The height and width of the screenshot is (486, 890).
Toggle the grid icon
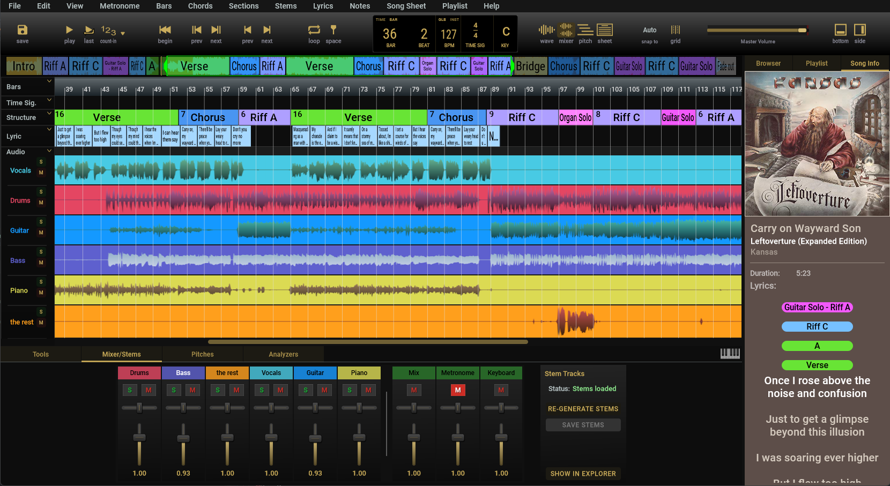click(x=676, y=30)
